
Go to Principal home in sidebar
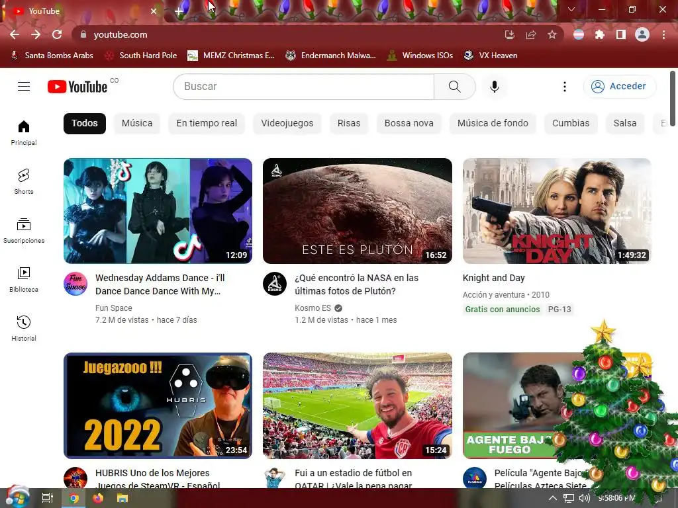(x=24, y=132)
